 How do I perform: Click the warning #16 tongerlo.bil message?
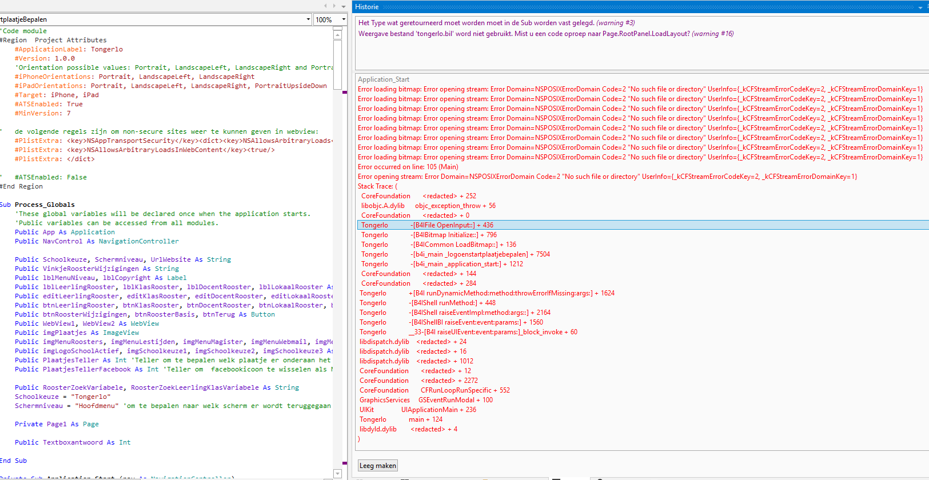click(545, 34)
